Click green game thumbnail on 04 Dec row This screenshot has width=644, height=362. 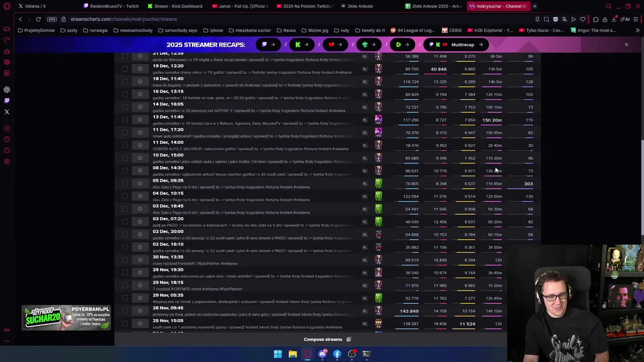coord(378,196)
